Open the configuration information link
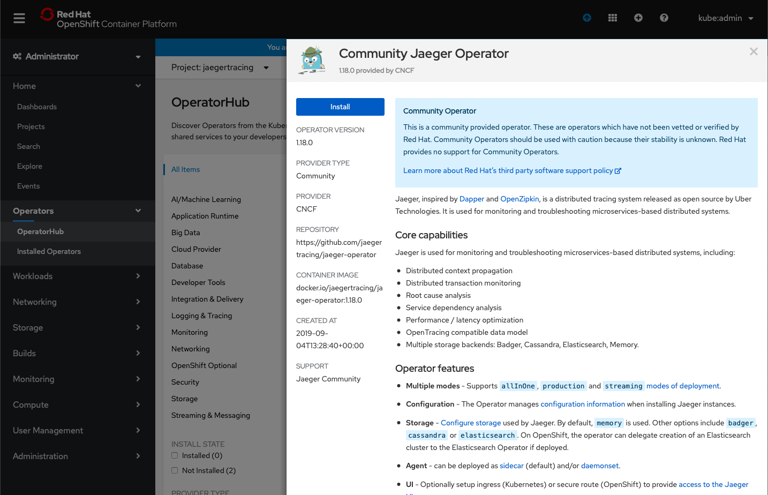The width and height of the screenshot is (768, 495). pos(583,404)
